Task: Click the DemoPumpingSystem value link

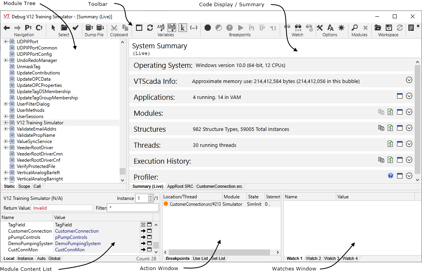Action: click(78, 244)
